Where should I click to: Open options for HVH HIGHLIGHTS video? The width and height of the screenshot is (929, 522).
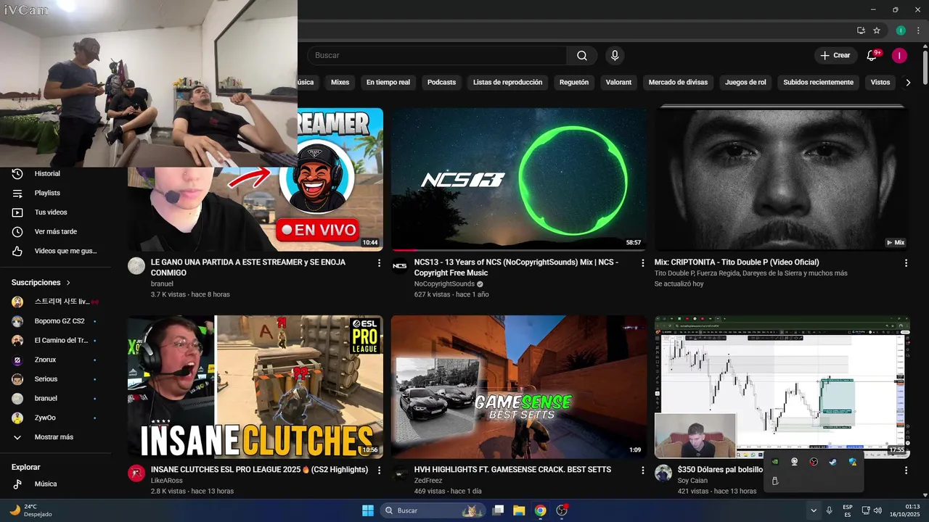tap(642, 471)
